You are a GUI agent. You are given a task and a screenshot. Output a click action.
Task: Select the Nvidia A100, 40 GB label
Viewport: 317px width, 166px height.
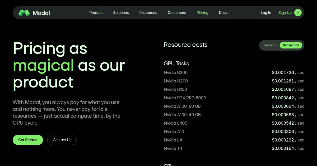pyautogui.click(x=182, y=115)
